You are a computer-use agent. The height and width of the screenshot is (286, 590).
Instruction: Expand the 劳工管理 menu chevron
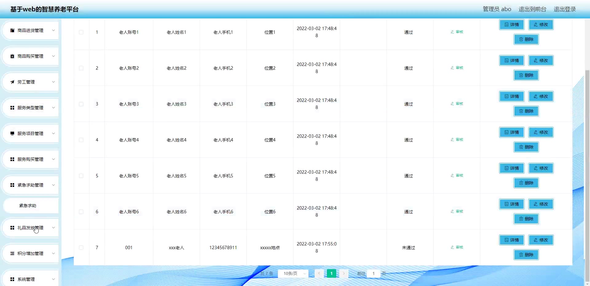point(53,82)
